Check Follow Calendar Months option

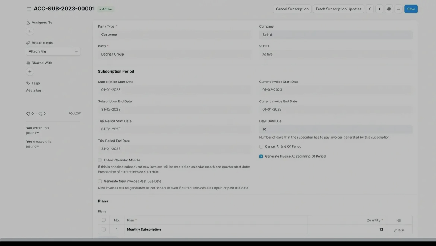(100, 160)
